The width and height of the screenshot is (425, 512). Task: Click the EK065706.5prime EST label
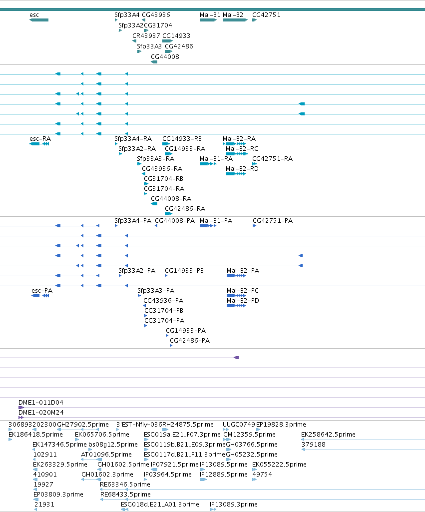(102, 435)
